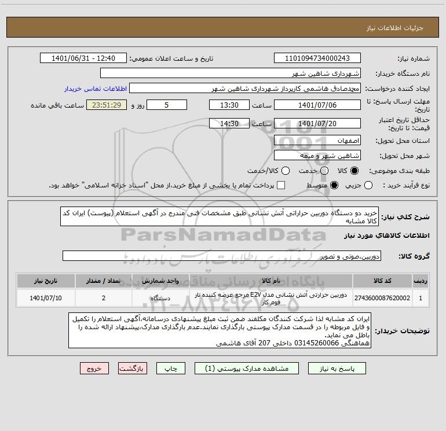
Task: Select the کالا/خدمت radio button
Action: pyautogui.click(x=286, y=171)
